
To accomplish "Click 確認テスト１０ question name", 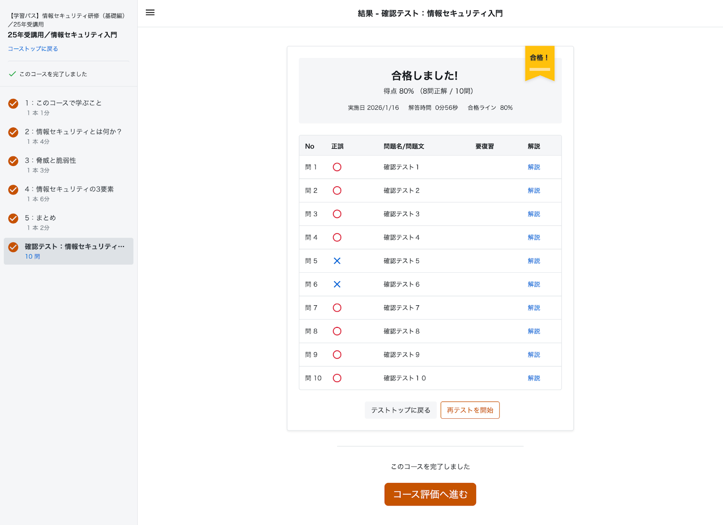I will click(x=405, y=378).
